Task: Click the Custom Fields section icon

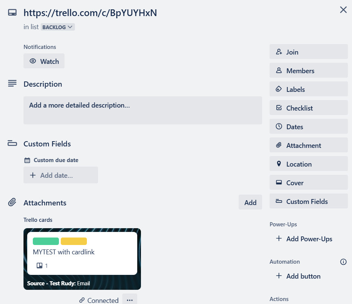Action: (x=12, y=143)
